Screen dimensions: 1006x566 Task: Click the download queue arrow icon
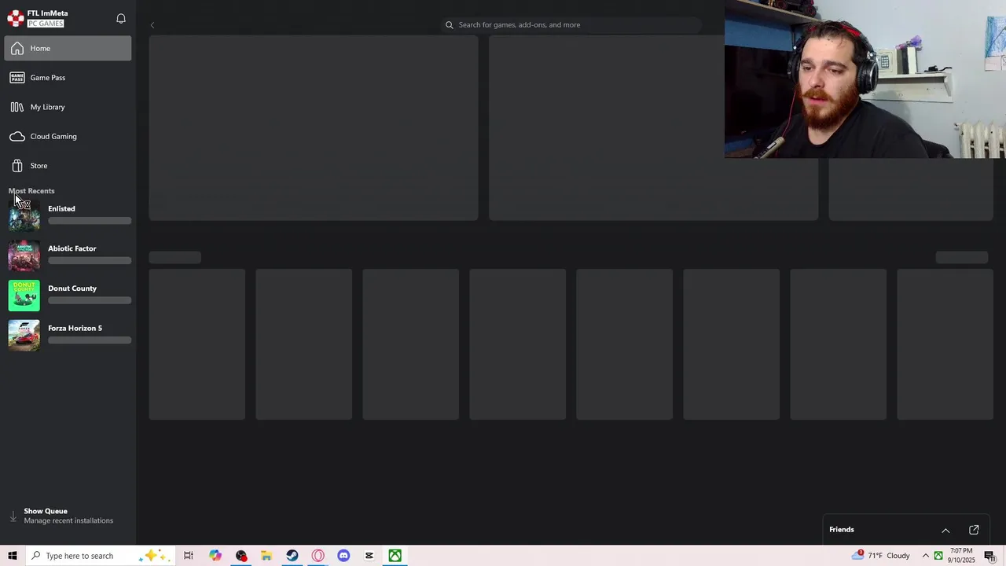click(x=13, y=516)
